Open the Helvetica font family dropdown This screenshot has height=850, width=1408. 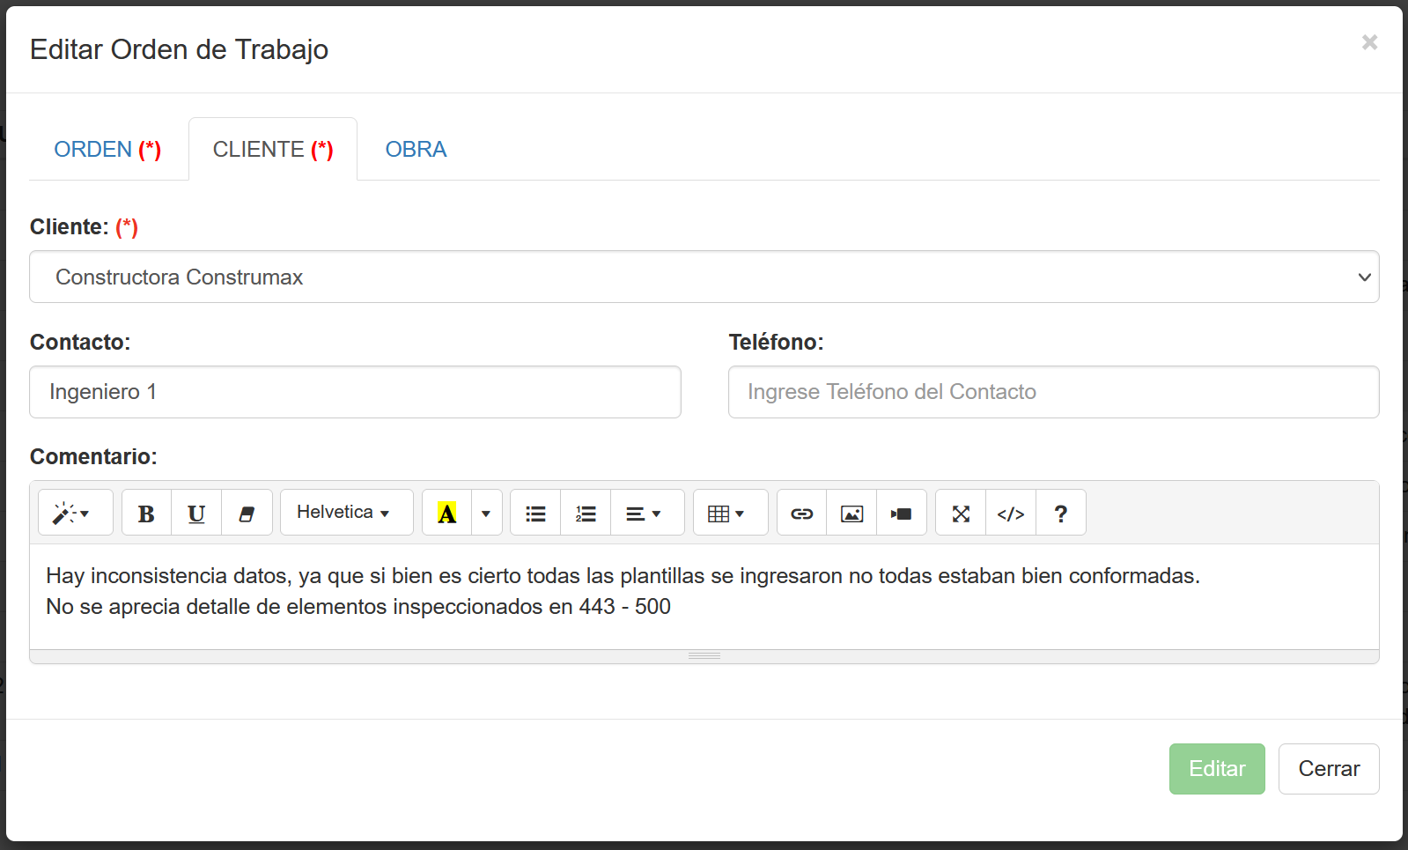click(x=346, y=513)
